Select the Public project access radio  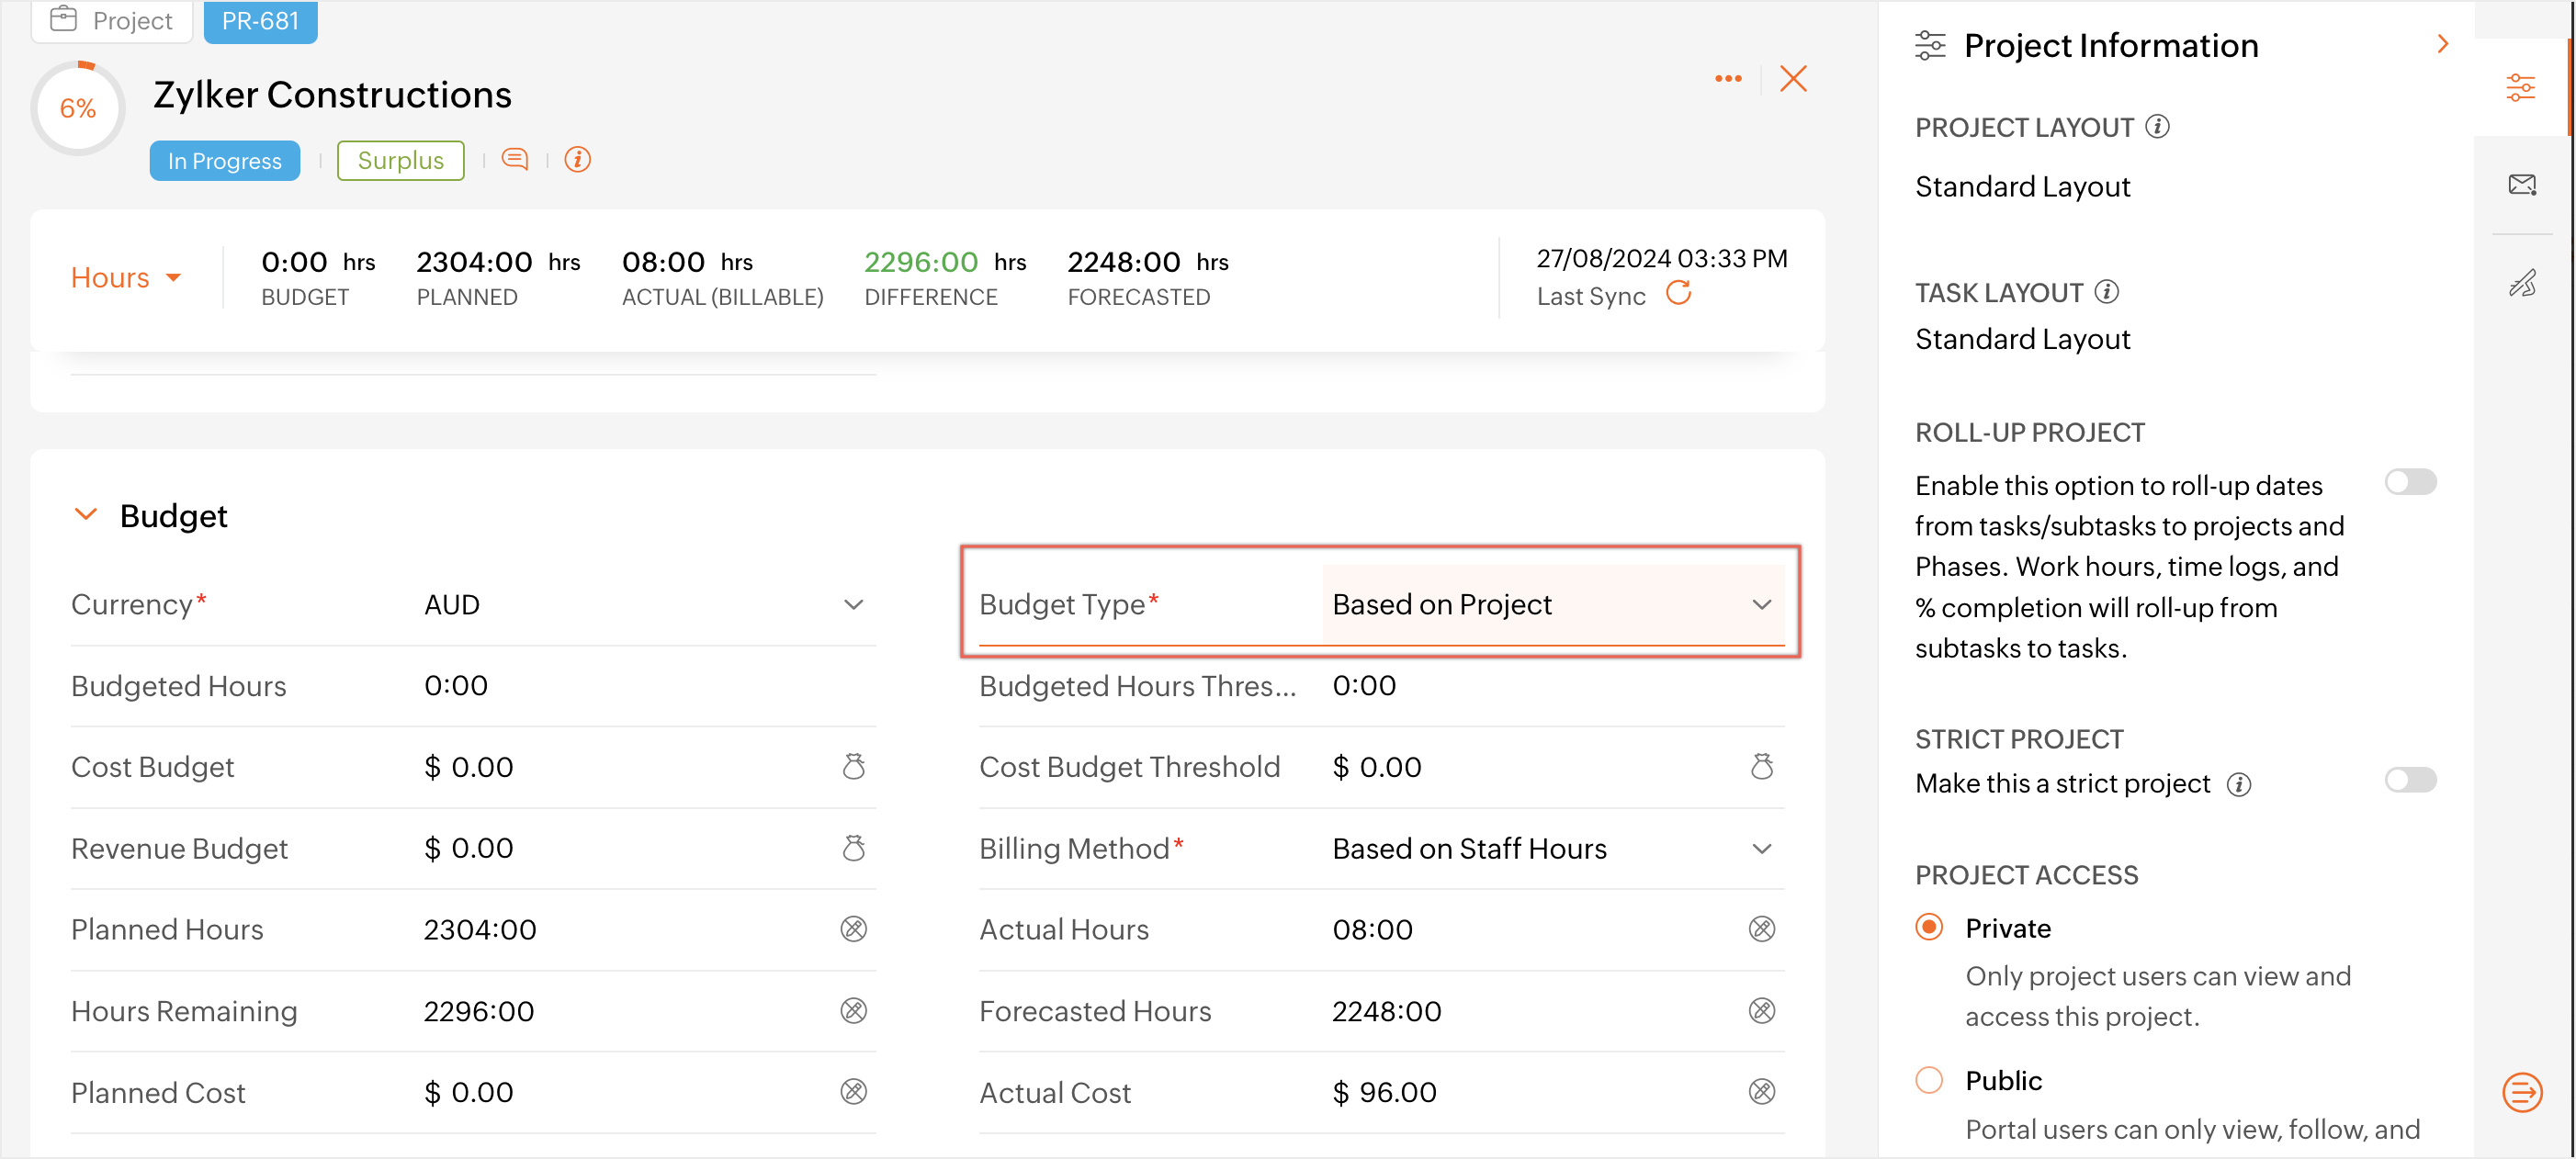1929,1080
